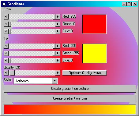
Task: Click the 'Quality: 5%' label
Action: (12, 68)
